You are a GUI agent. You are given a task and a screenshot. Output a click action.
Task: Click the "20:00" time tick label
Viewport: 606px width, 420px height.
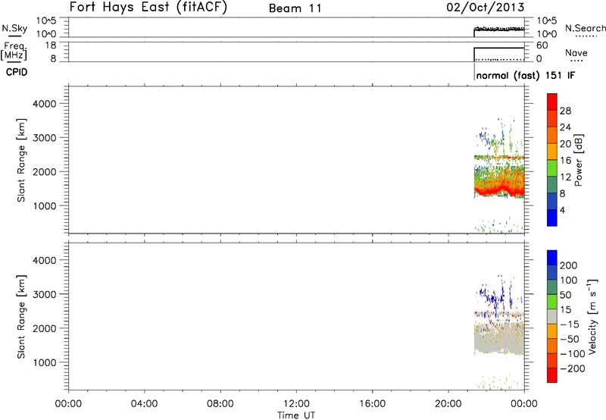[448, 404]
